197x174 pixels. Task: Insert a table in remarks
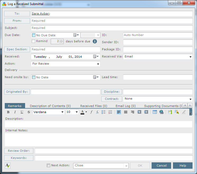(x=155, y=112)
